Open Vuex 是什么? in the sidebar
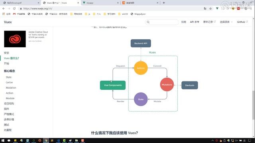Viewport: 255px width, 143px height. point(12,58)
